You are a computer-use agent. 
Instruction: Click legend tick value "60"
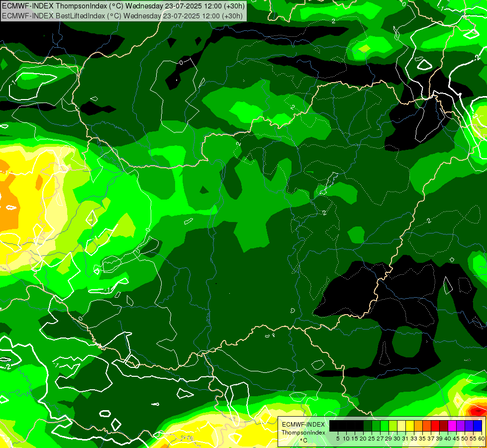[x=482, y=439]
